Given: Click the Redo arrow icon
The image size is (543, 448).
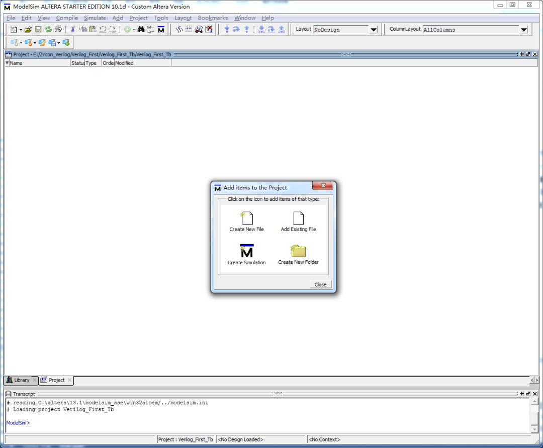Looking at the screenshot, I should [112, 30].
